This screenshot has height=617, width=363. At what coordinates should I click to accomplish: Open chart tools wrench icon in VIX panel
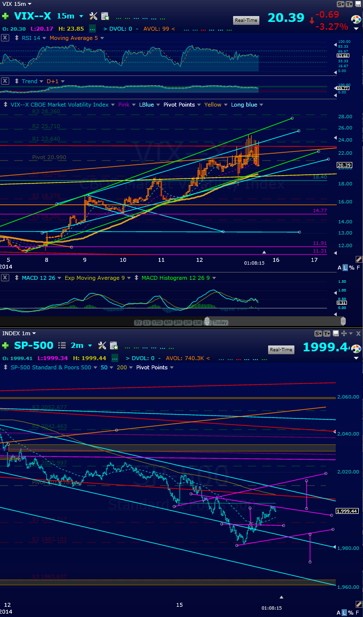tap(93, 17)
